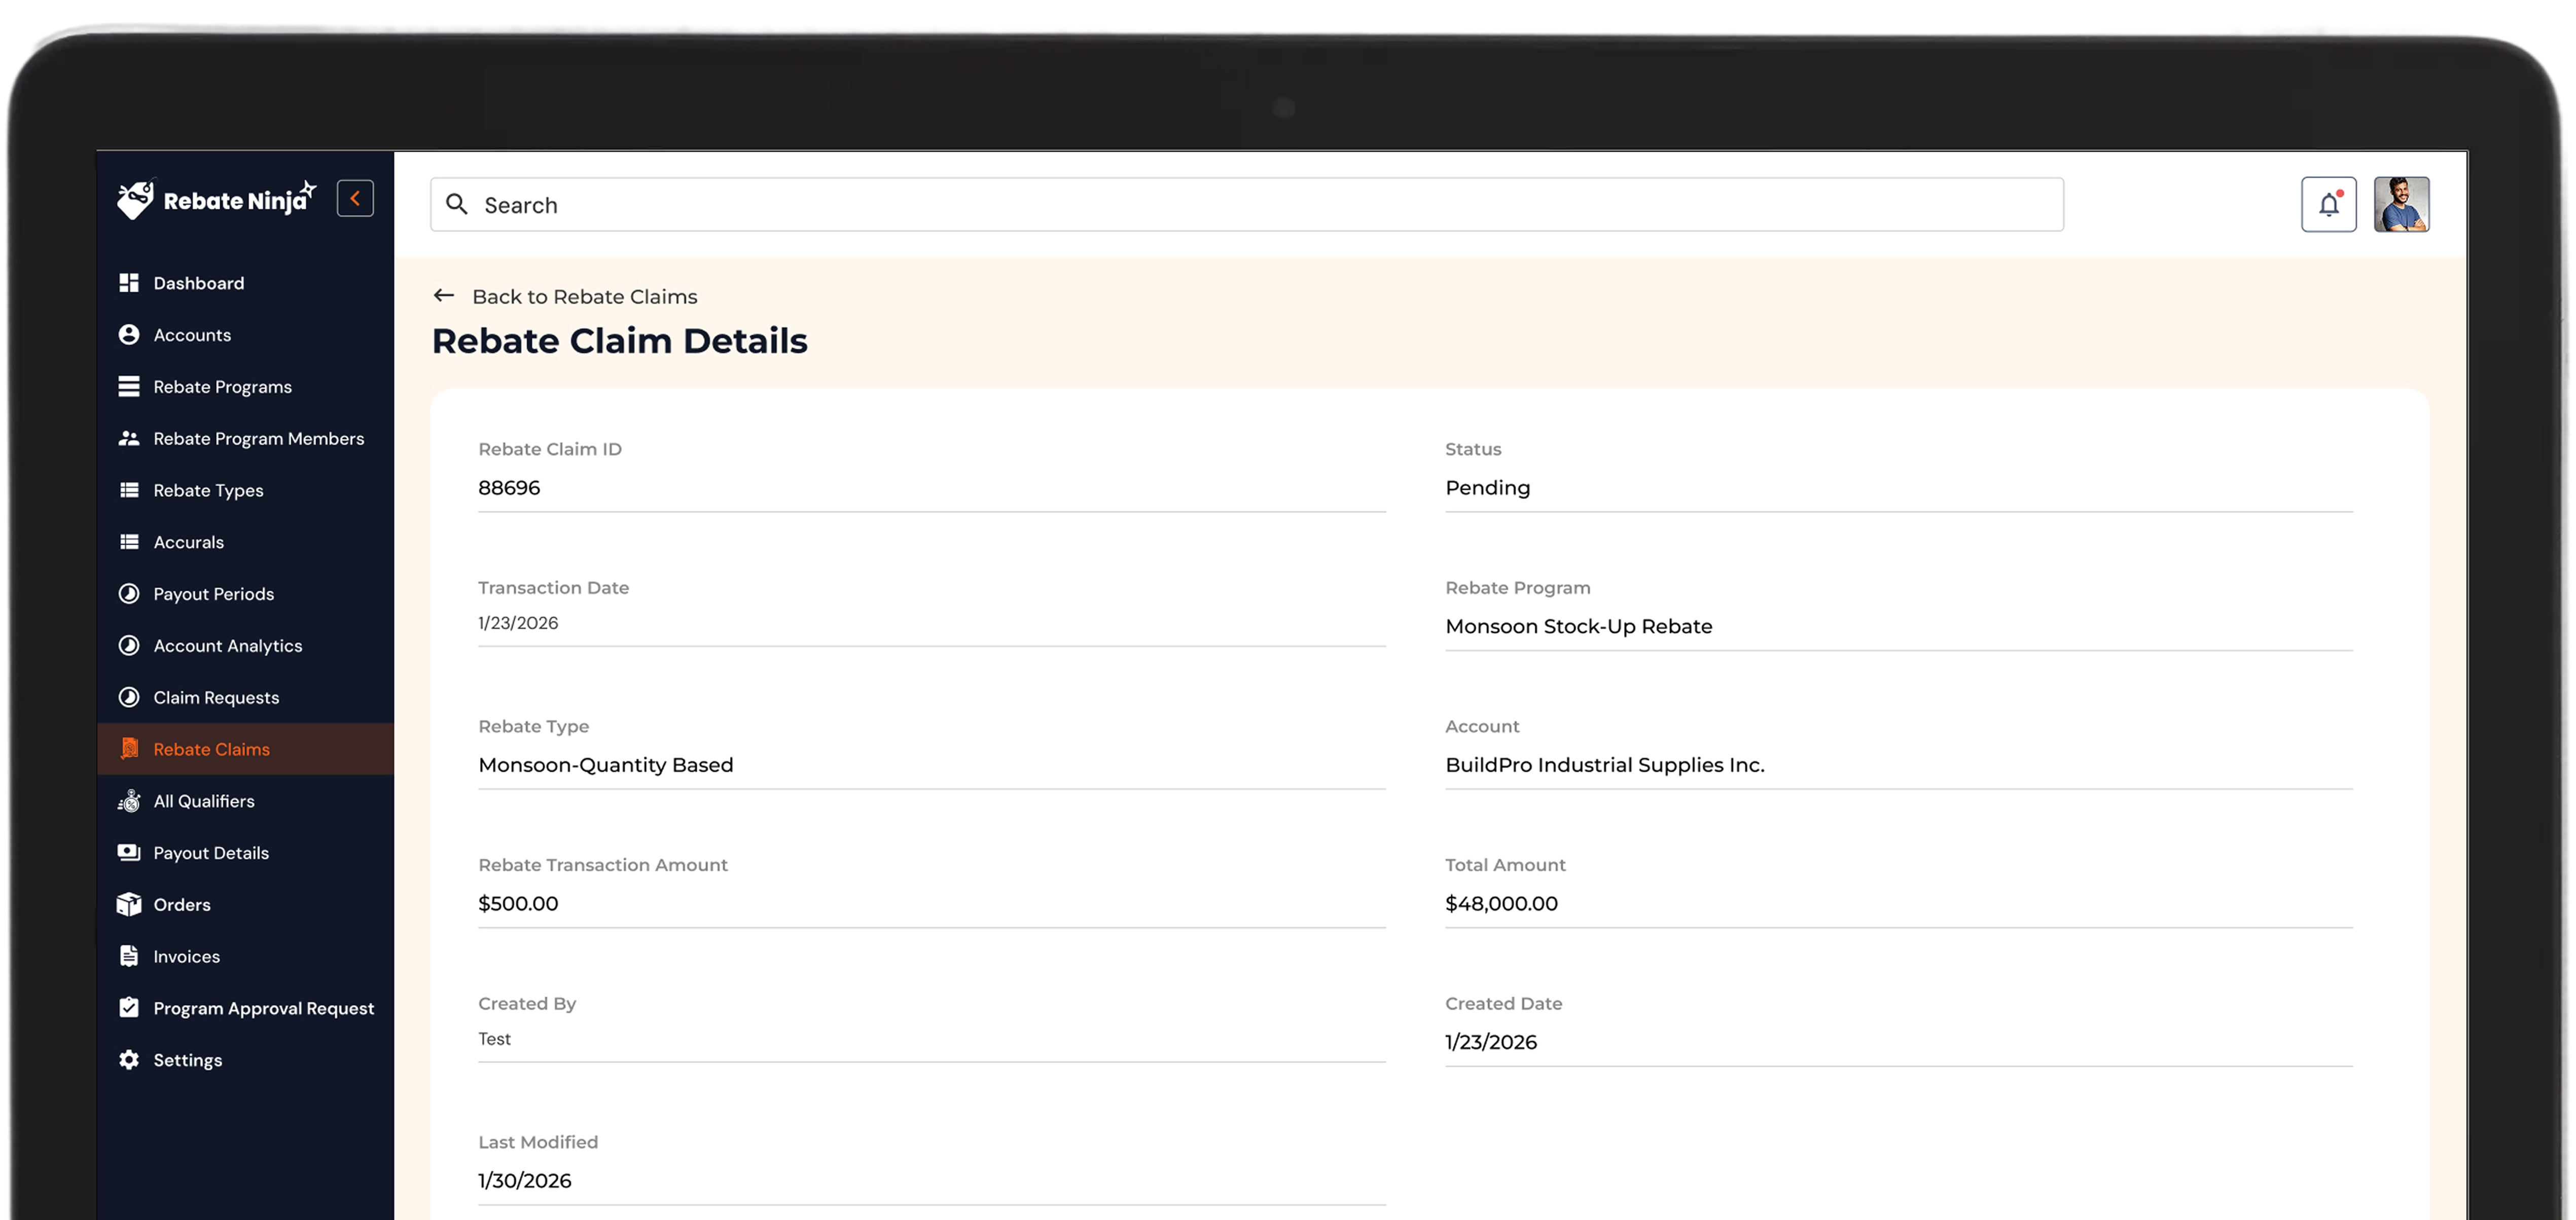Click the All Qualifiers medal icon
Viewport: 2576px width, 1220px height.
click(129, 802)
